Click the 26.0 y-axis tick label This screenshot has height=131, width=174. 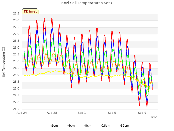16,48
